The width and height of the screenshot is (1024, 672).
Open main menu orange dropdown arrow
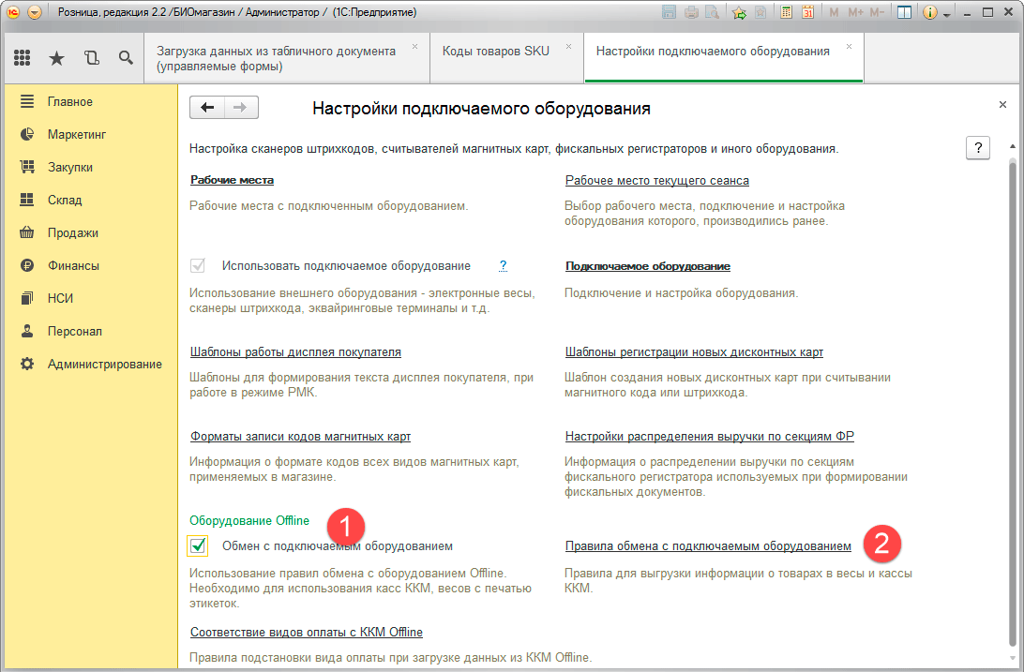(35, 13)
